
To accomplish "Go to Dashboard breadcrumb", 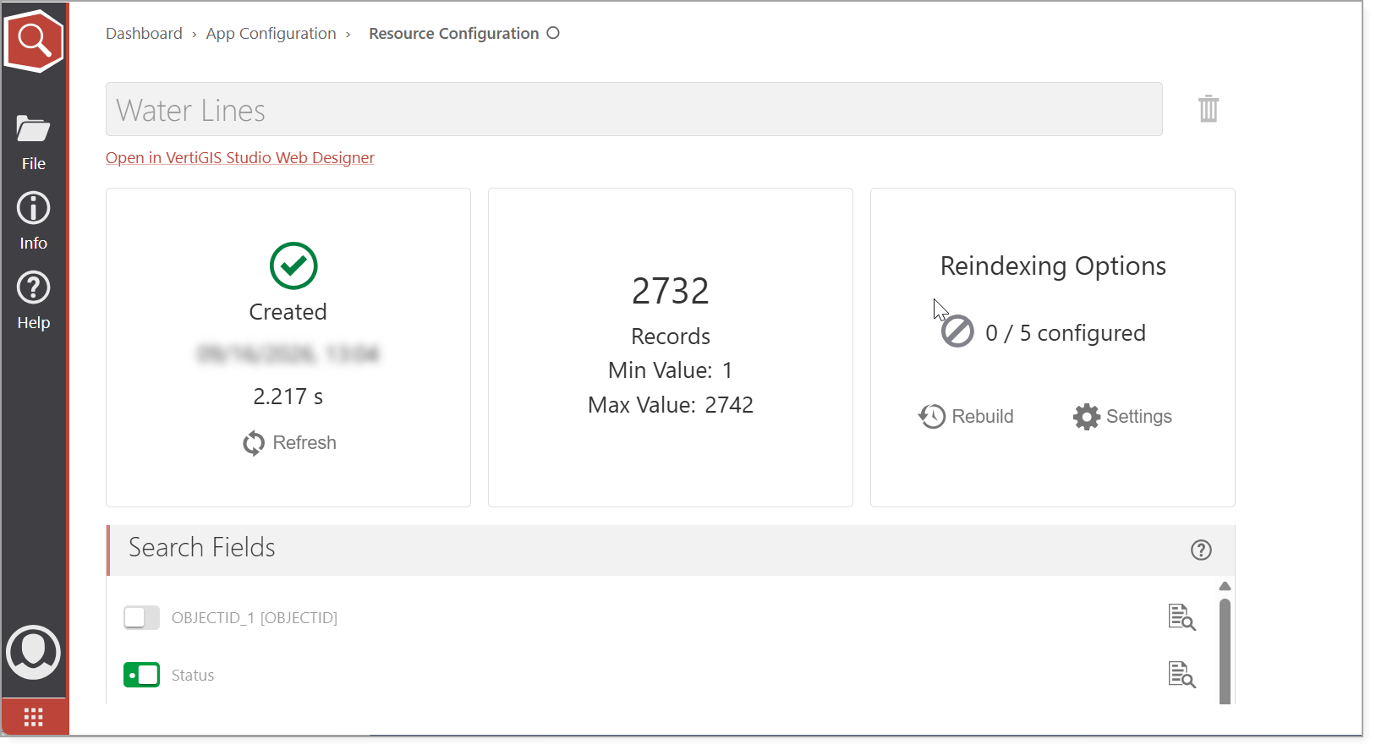I will click(x=144, y=34).
